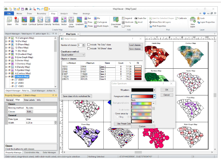The height and width of the screenshot is (160, 221).
Task: Switch to Analysis ribbon tab
Action: click(64, 13)
